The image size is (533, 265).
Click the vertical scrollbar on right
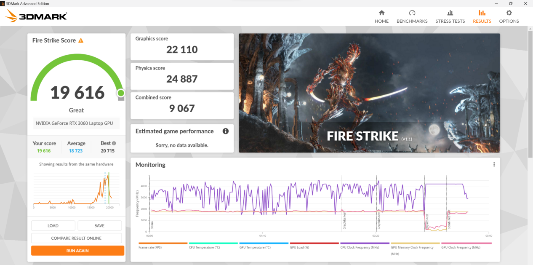coord(530,93)
